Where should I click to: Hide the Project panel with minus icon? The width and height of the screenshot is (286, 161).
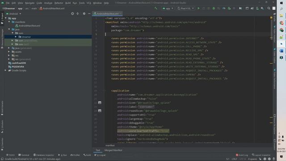point(89,14)
